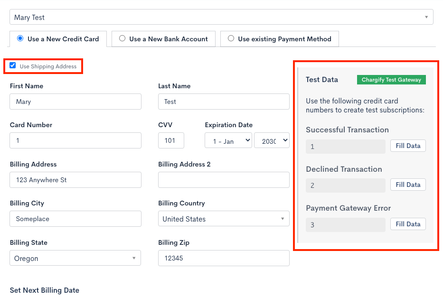Image resolution: width=443 pixels, height=297 pixels.
Task: Click the Billing Zip field
Action: [x=224, y=258]
